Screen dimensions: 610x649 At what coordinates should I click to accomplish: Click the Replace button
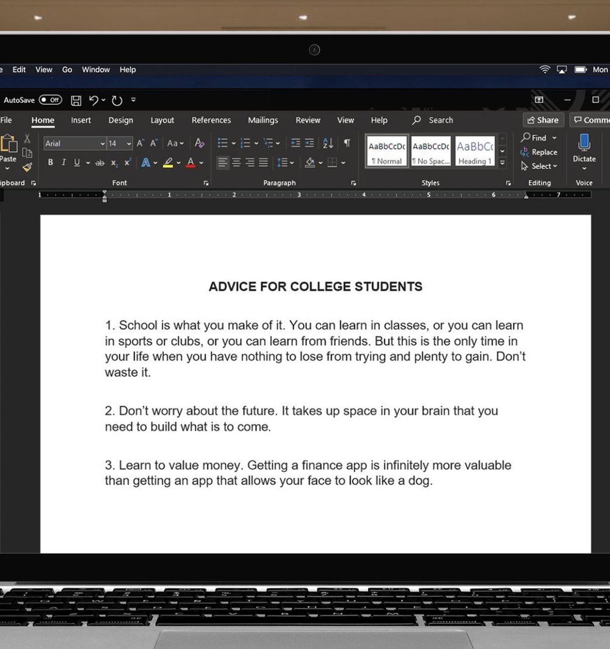(x=539, y=152)
